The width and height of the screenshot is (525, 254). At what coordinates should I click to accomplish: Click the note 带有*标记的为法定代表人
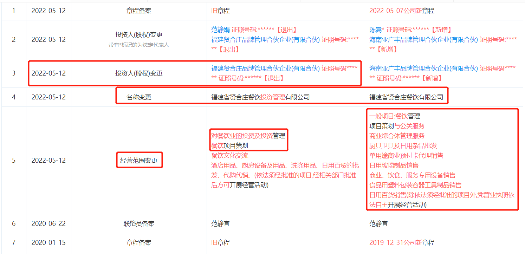click(139, 45)
